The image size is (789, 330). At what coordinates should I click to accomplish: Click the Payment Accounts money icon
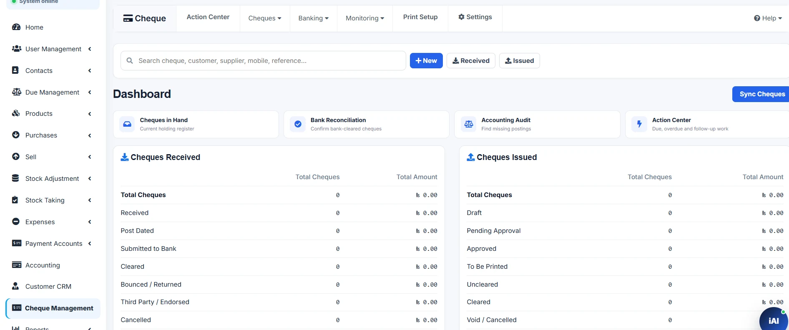[17, 243]
